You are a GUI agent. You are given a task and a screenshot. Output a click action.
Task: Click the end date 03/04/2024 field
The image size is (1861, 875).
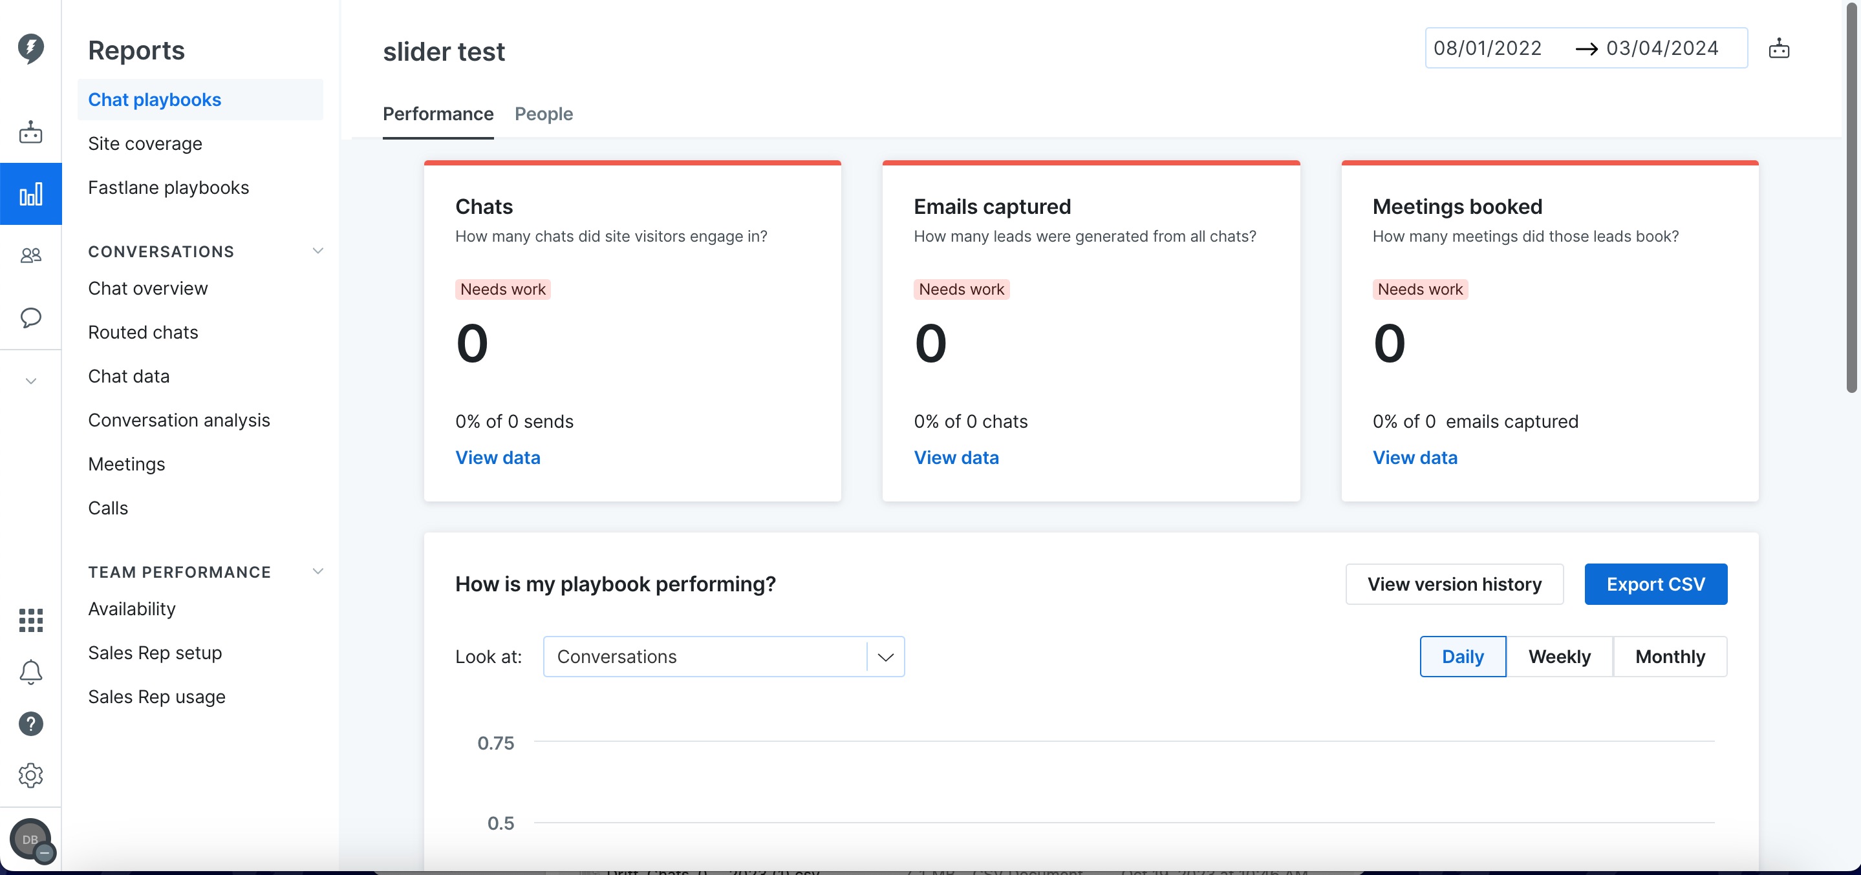[1662, 48]
